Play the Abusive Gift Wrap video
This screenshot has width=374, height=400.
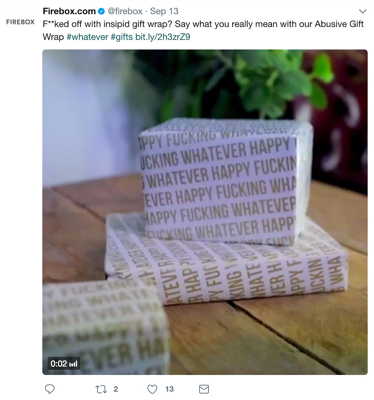pyautogui.click(x=205, y=212)
